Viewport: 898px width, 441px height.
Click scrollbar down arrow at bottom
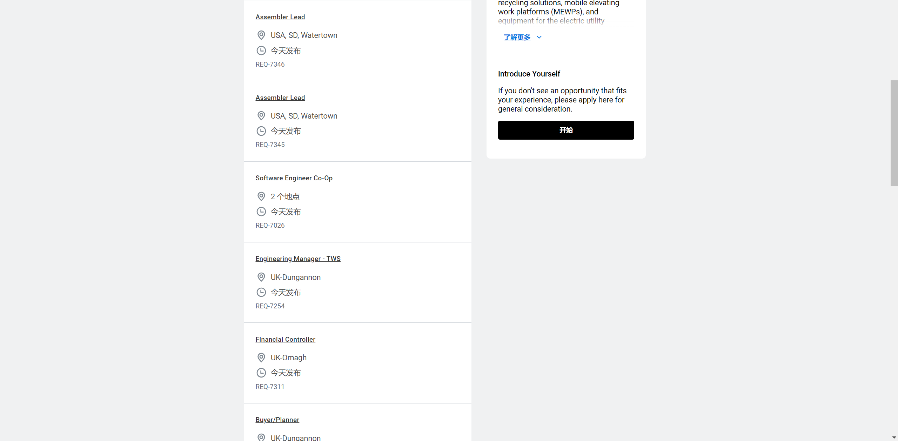point(894,437)
